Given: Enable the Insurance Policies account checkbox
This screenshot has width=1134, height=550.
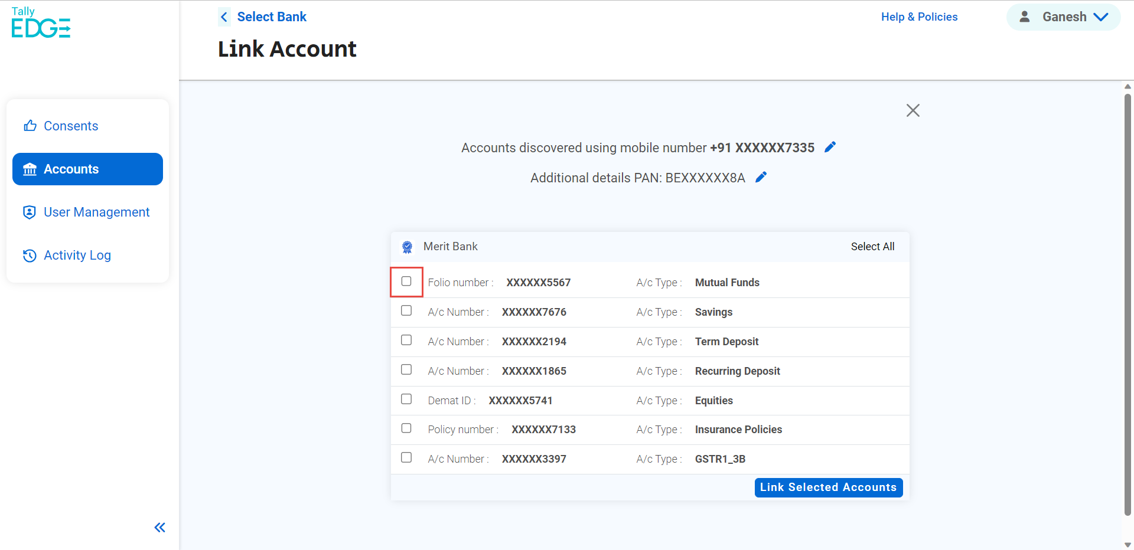Looking at the screenshot, I should (x=406, y=428).
